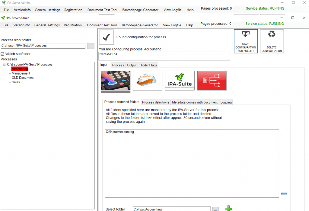Image resolution: width=309 pixels, height=211 pixels.
Task: Switch to the Process definitions tab
Action: (156, 102)
